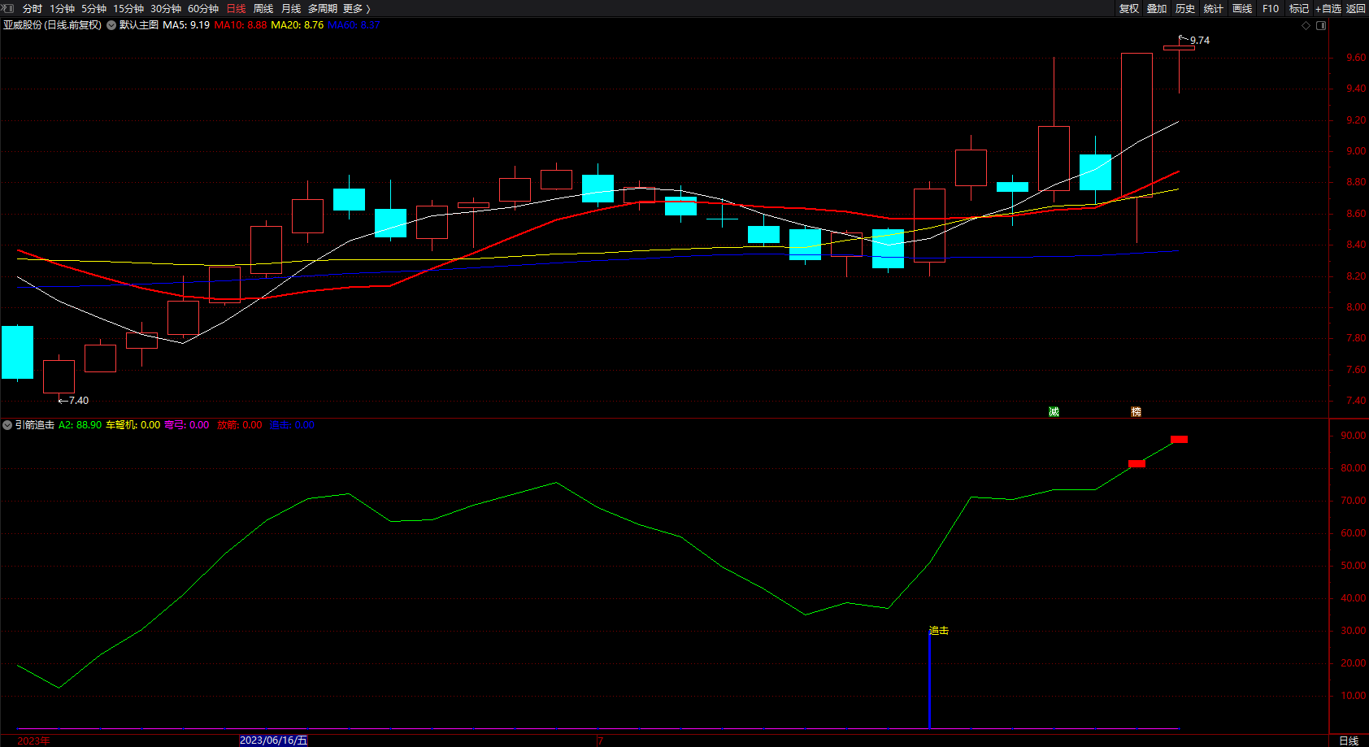Viewport: 1369px width, 747px height.
Task: Click the 日线 label at bottom right
Action: point(1349,740)
